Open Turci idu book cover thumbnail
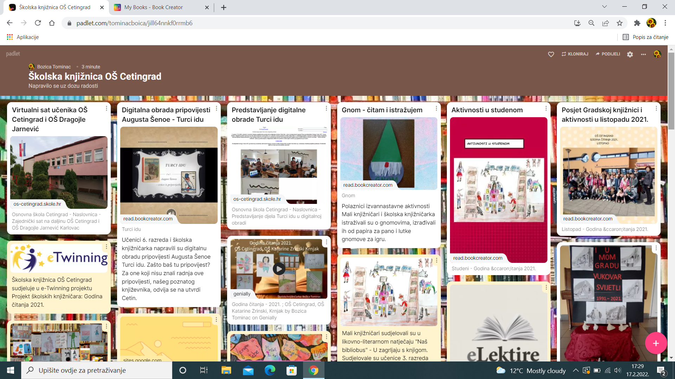The height and width of the screenshot is (379, 675). 169,175
